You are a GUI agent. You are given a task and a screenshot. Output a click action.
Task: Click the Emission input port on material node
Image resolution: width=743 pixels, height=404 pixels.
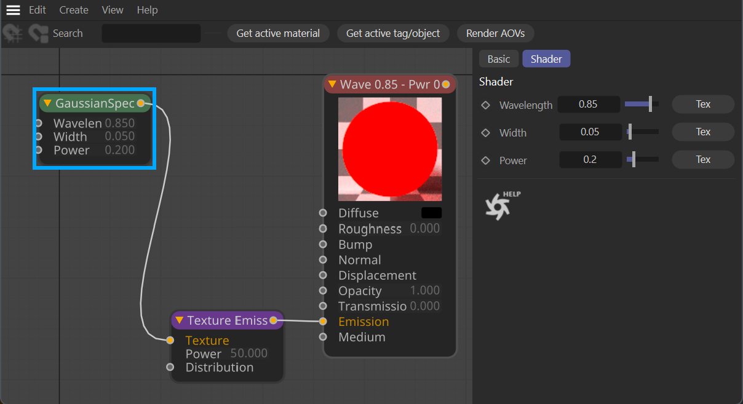pos(323,322)
